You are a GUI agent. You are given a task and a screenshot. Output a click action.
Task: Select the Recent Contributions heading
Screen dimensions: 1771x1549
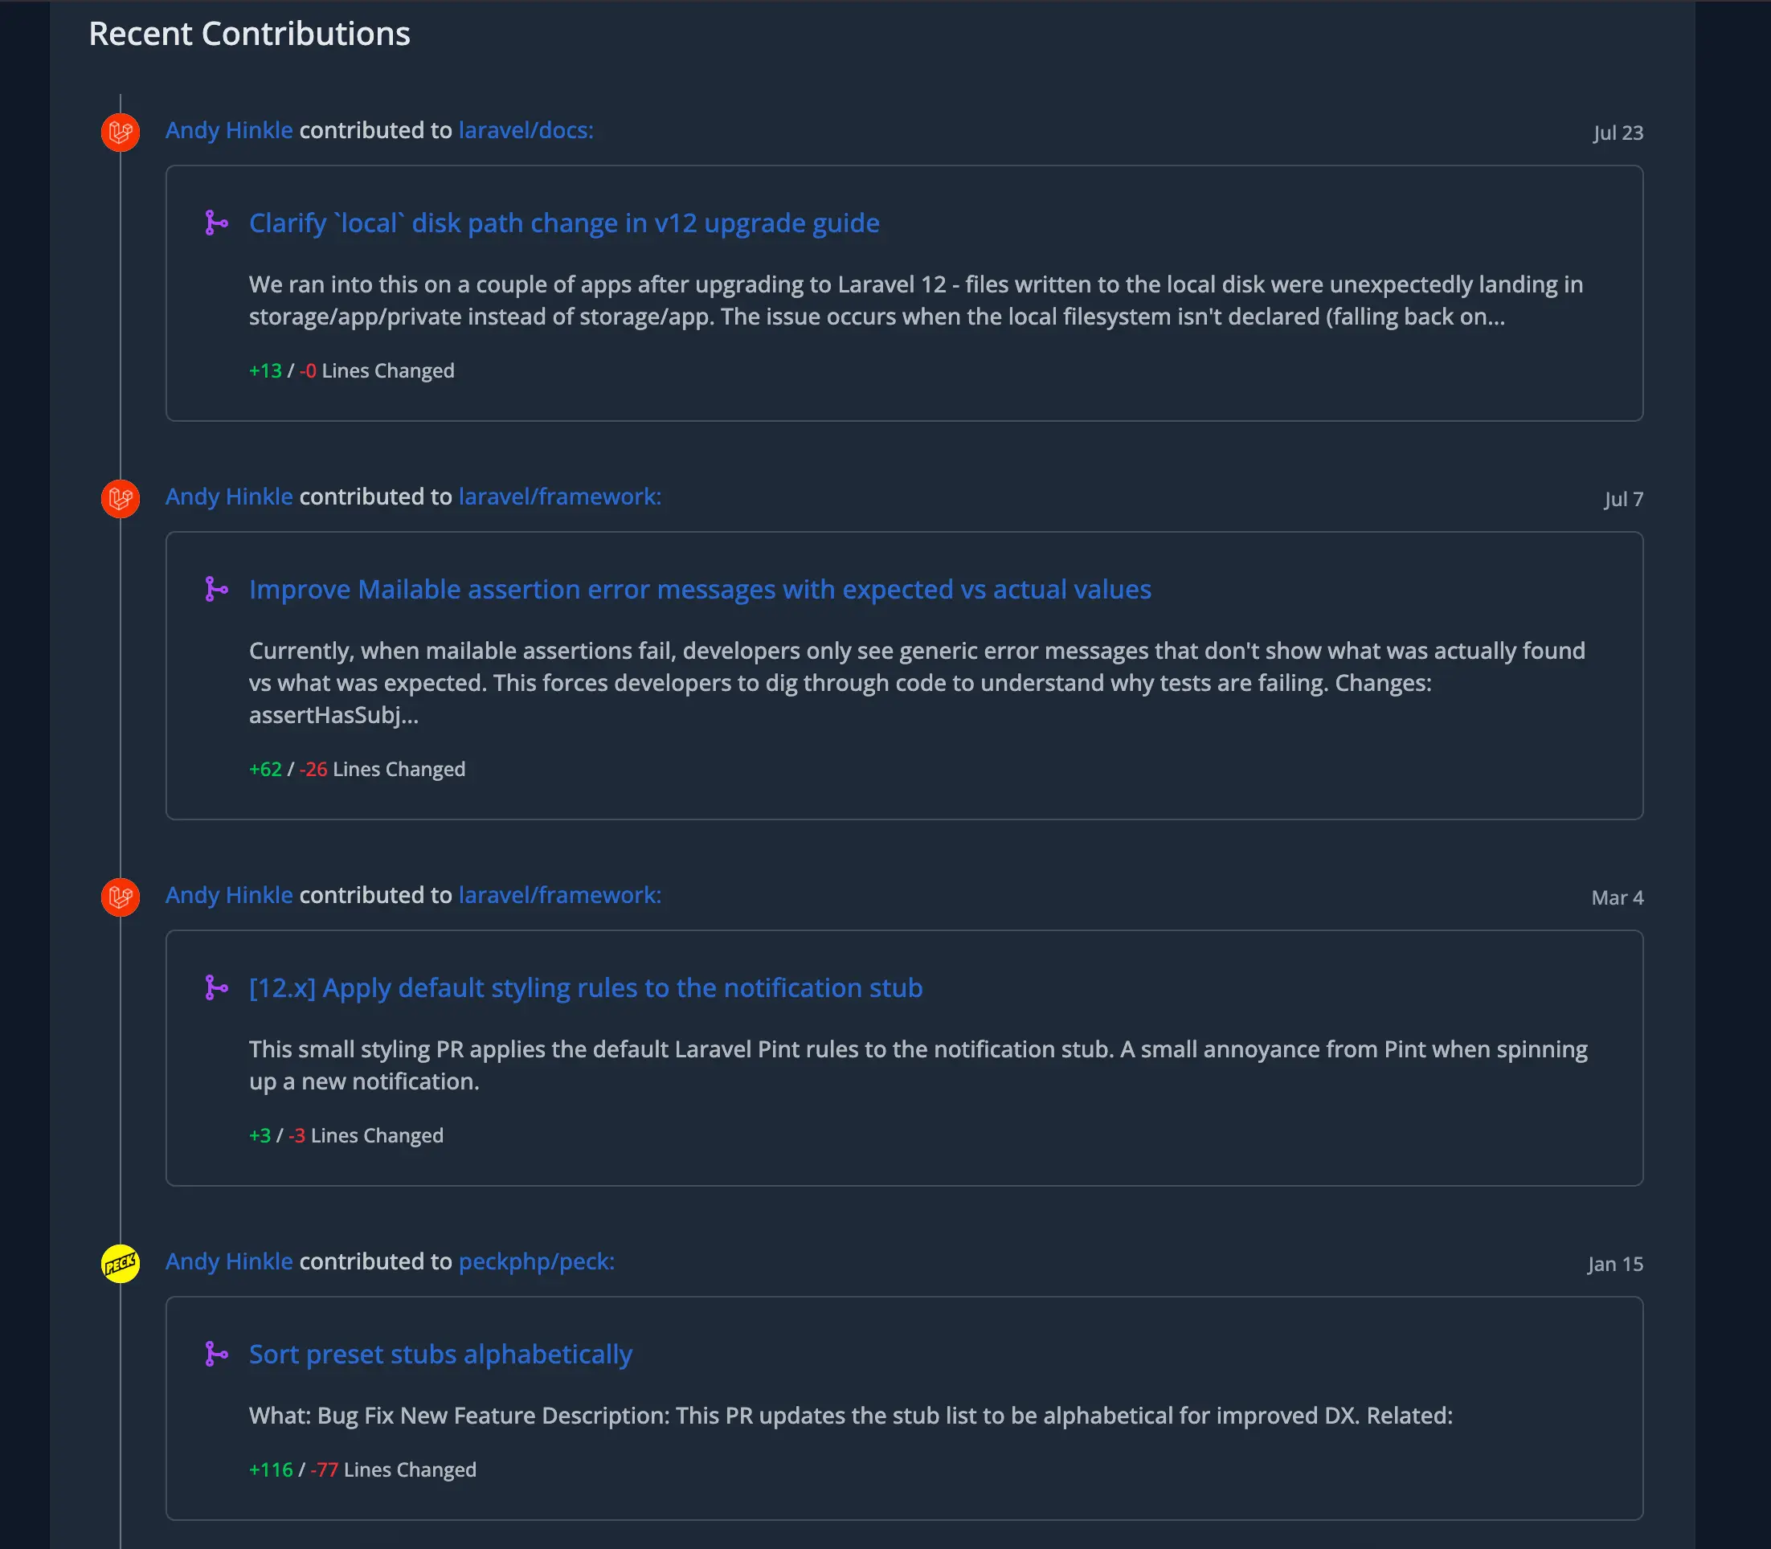249,34
